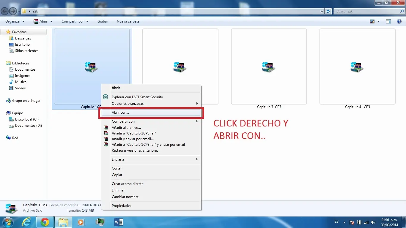
Task: Open the help question mark icon
Action: 399,21
